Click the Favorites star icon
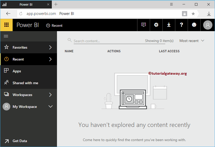 click(6, 47)
